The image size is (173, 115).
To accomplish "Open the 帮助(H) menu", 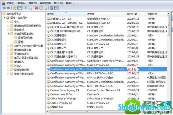I will pos(70,3).
